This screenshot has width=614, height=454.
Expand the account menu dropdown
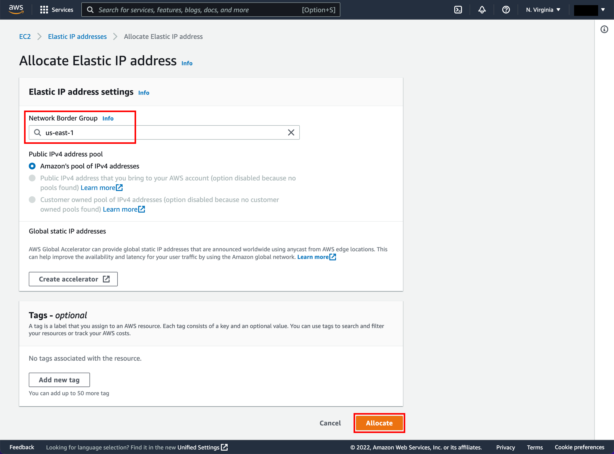[603, 10]
